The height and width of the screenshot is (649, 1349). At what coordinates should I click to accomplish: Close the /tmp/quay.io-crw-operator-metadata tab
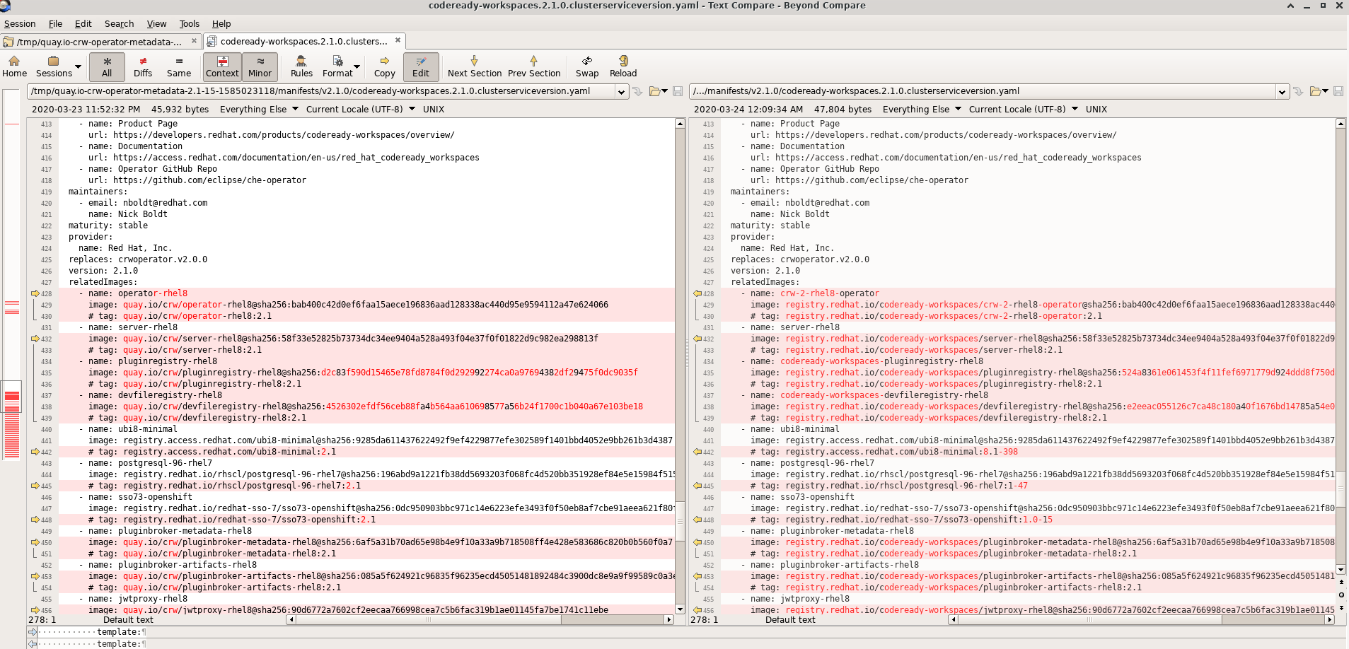click(x=194, y=41)
